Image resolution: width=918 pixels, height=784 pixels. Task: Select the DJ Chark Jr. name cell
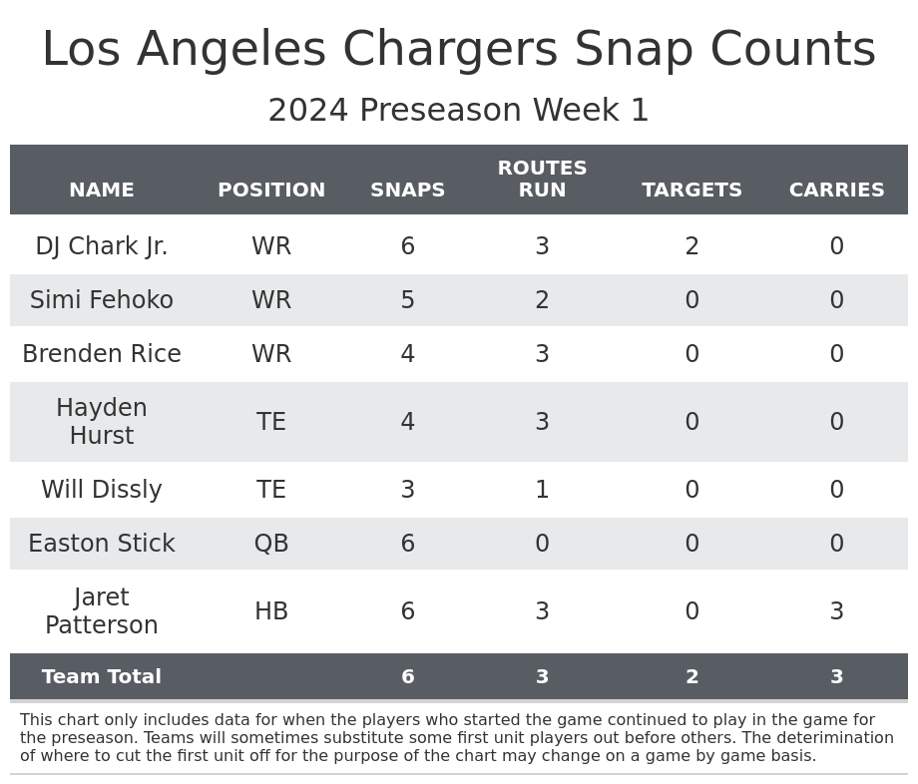102,246
